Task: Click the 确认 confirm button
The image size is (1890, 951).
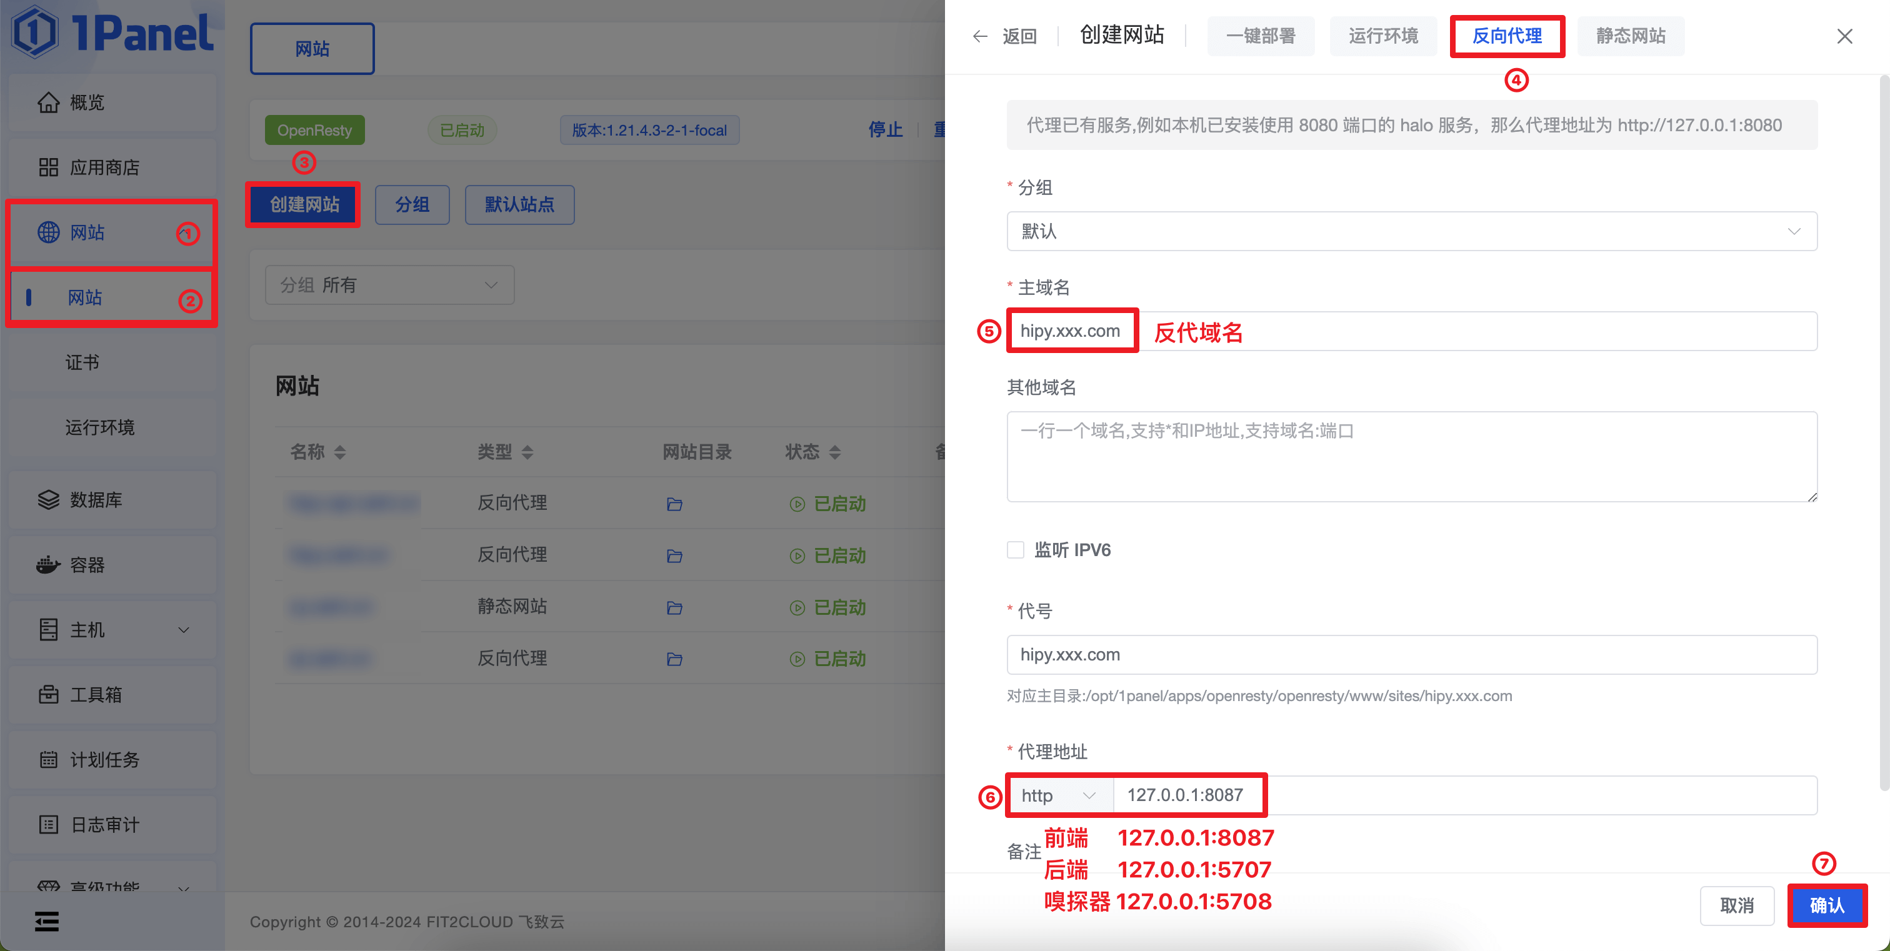Action: 1826,905
